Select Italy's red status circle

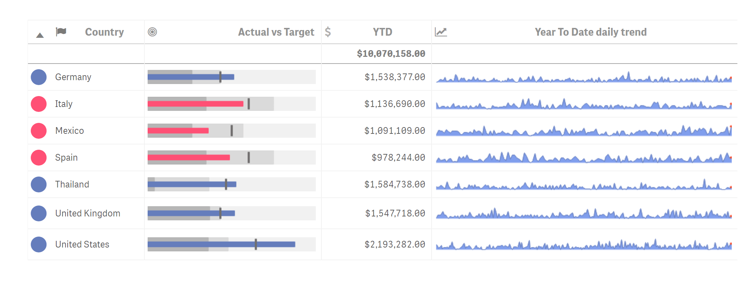click(39, 104)
